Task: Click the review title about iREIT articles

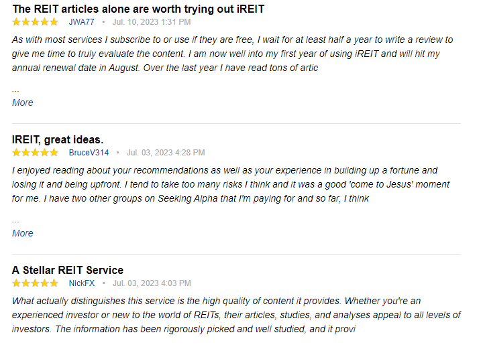Action: (x=138, y=9)
